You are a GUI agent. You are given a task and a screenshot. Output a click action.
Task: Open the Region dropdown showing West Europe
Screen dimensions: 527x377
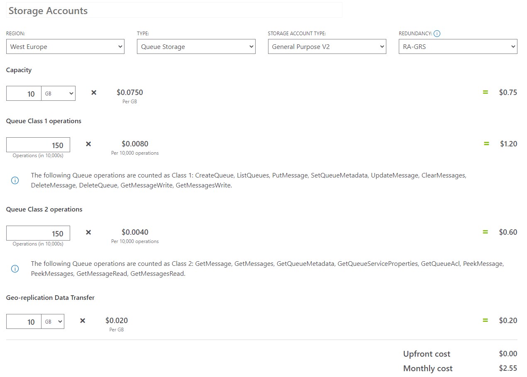pos(65,46)
